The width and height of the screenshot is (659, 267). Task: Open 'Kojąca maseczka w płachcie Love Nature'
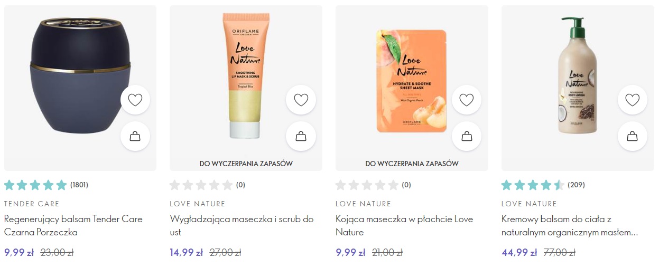pos(404,225)
